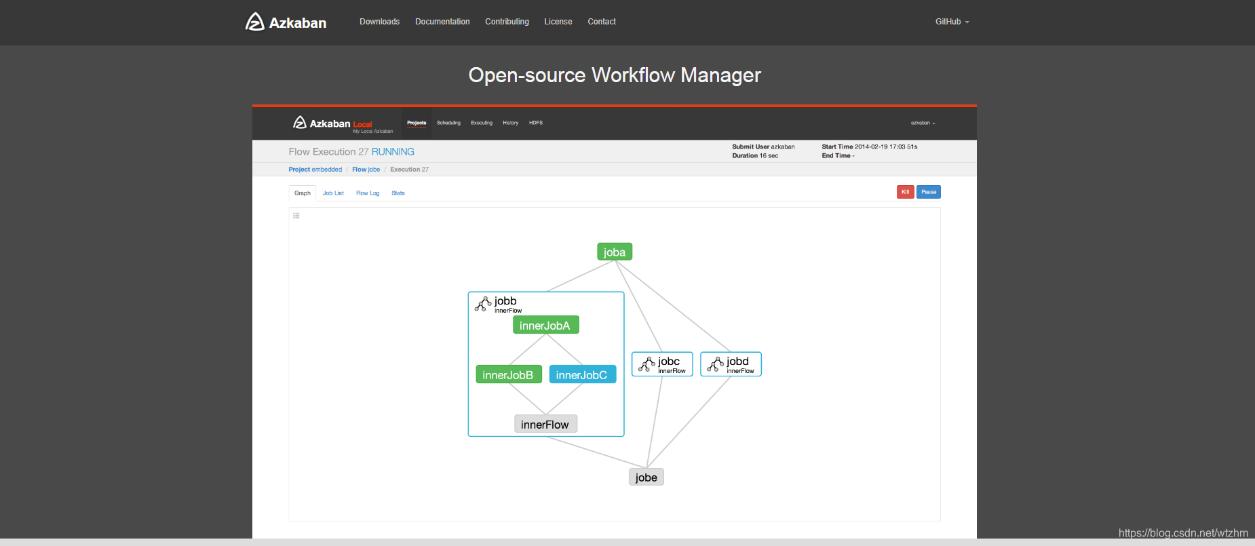This screenshot has height=546, width=1255.
Task: Click the jobb embedded flow icon
Action: [x=483, y=304]
